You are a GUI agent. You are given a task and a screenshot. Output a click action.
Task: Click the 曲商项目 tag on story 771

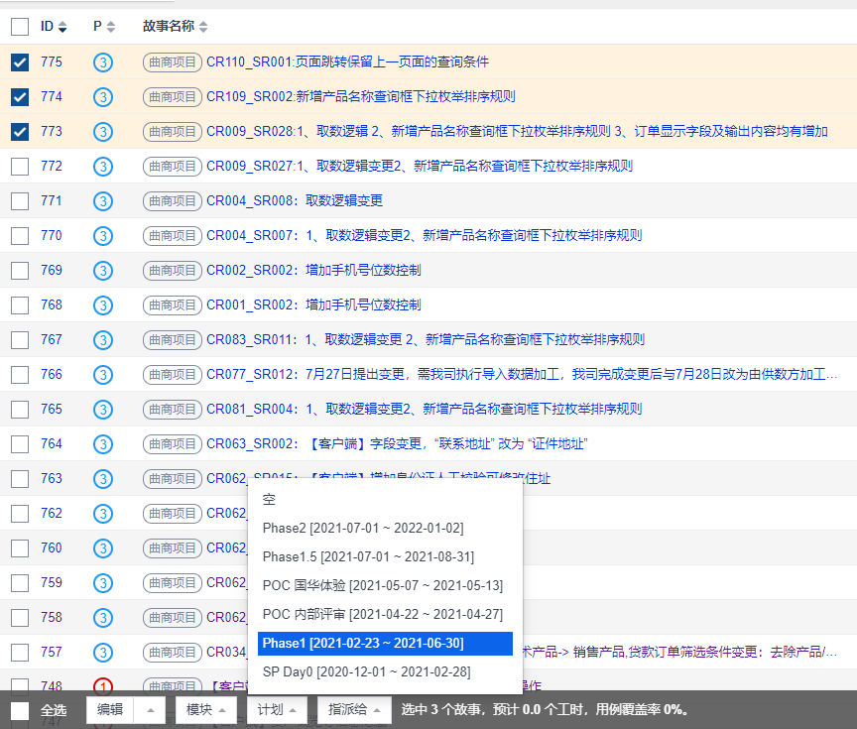pyautogui.click(x=173, y=201)
